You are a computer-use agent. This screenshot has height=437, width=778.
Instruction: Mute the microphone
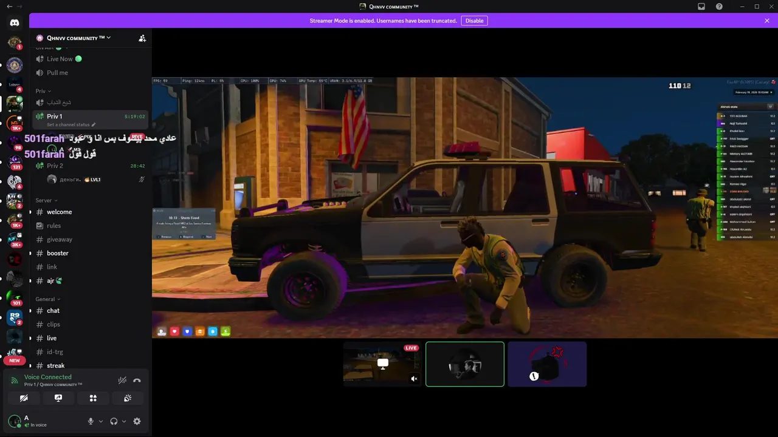91,421
